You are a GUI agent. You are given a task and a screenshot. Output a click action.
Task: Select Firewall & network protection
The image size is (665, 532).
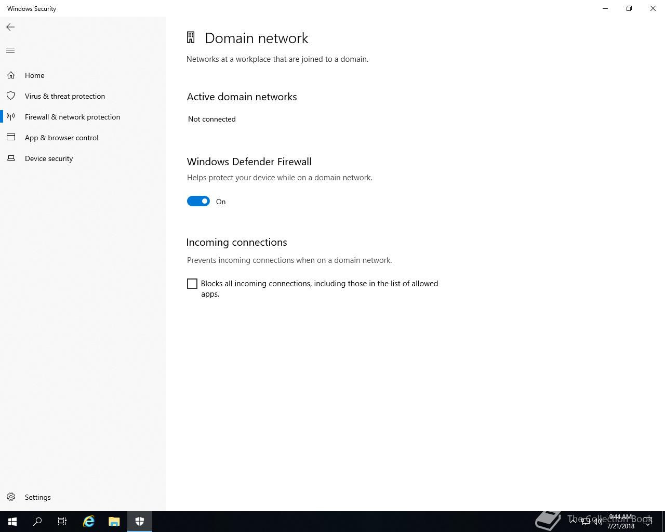click(x=83, y=117)
